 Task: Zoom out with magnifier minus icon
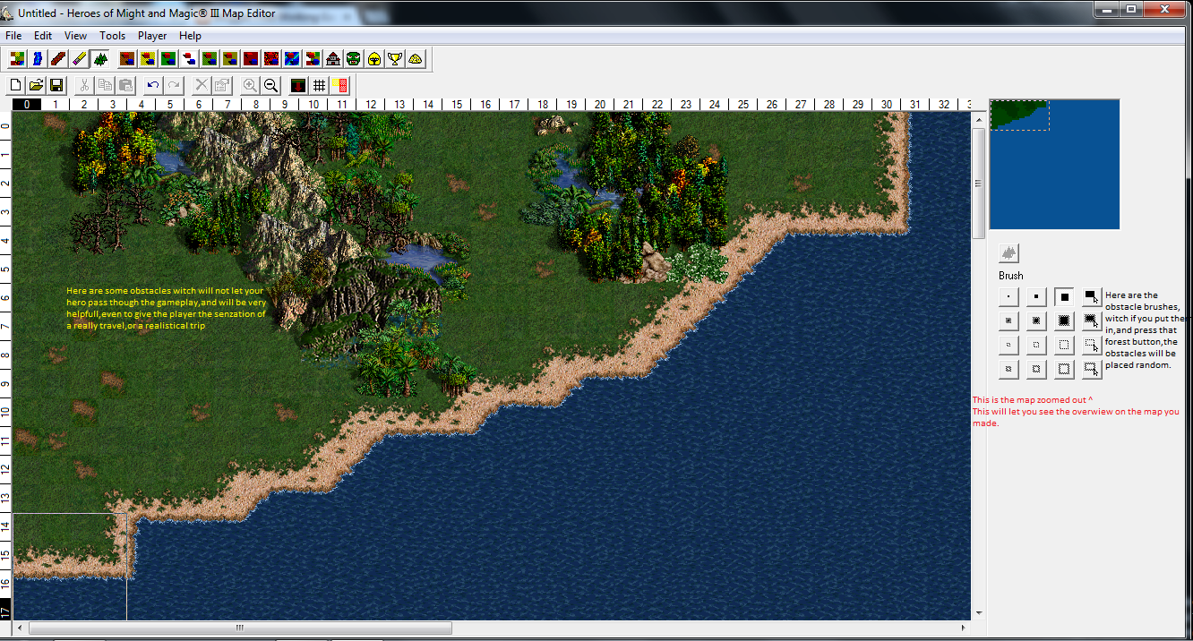pos(270,85)
